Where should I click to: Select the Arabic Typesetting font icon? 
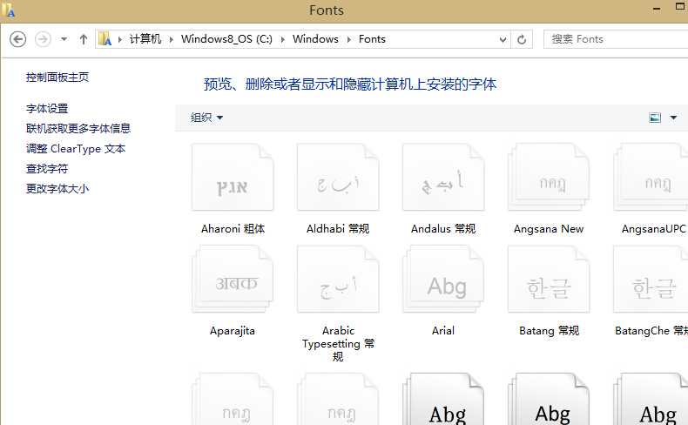tap(338, 279)
